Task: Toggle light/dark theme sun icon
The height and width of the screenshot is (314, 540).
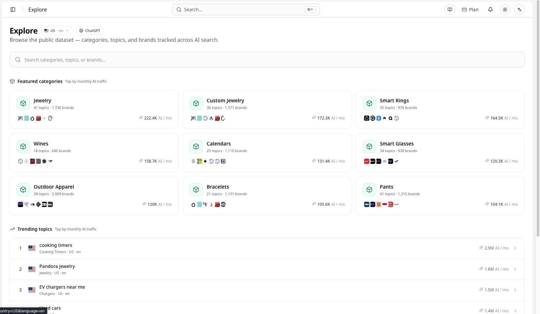Action: 505,10
